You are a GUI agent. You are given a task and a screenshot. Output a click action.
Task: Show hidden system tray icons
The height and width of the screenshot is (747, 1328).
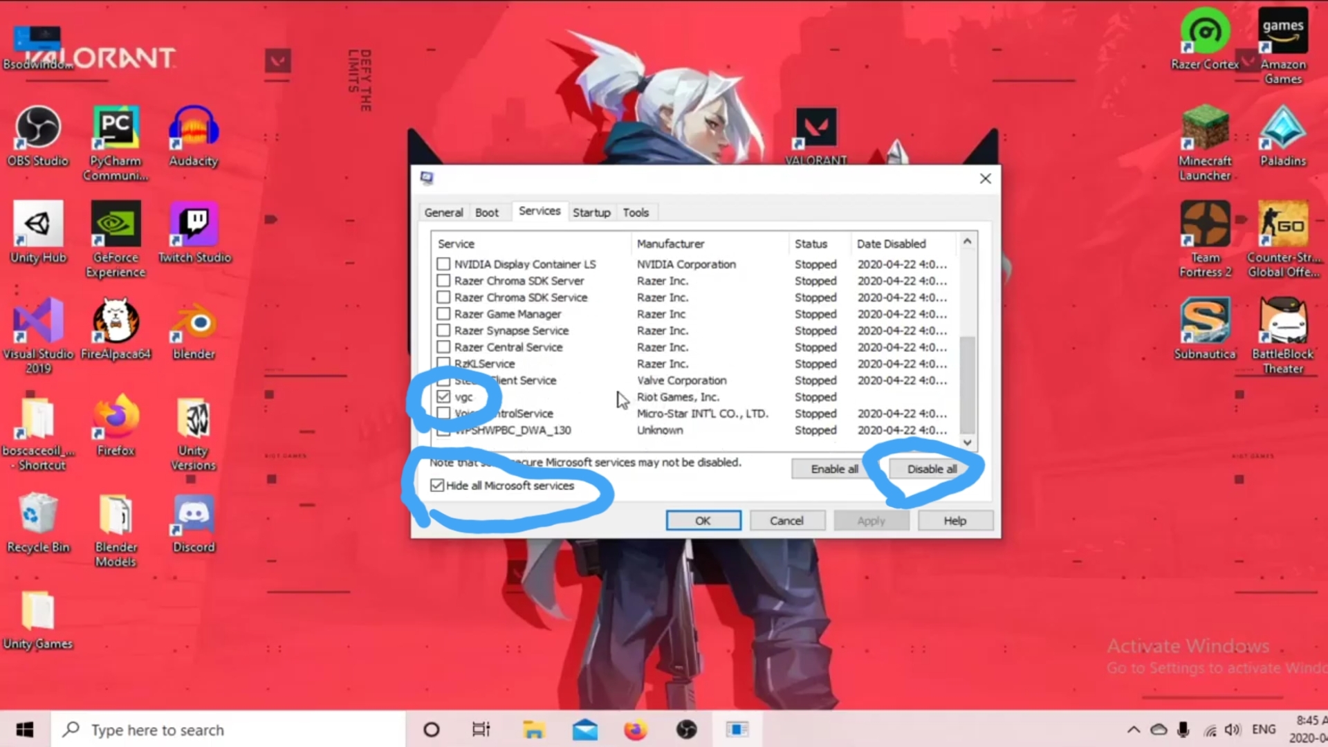1134,730
